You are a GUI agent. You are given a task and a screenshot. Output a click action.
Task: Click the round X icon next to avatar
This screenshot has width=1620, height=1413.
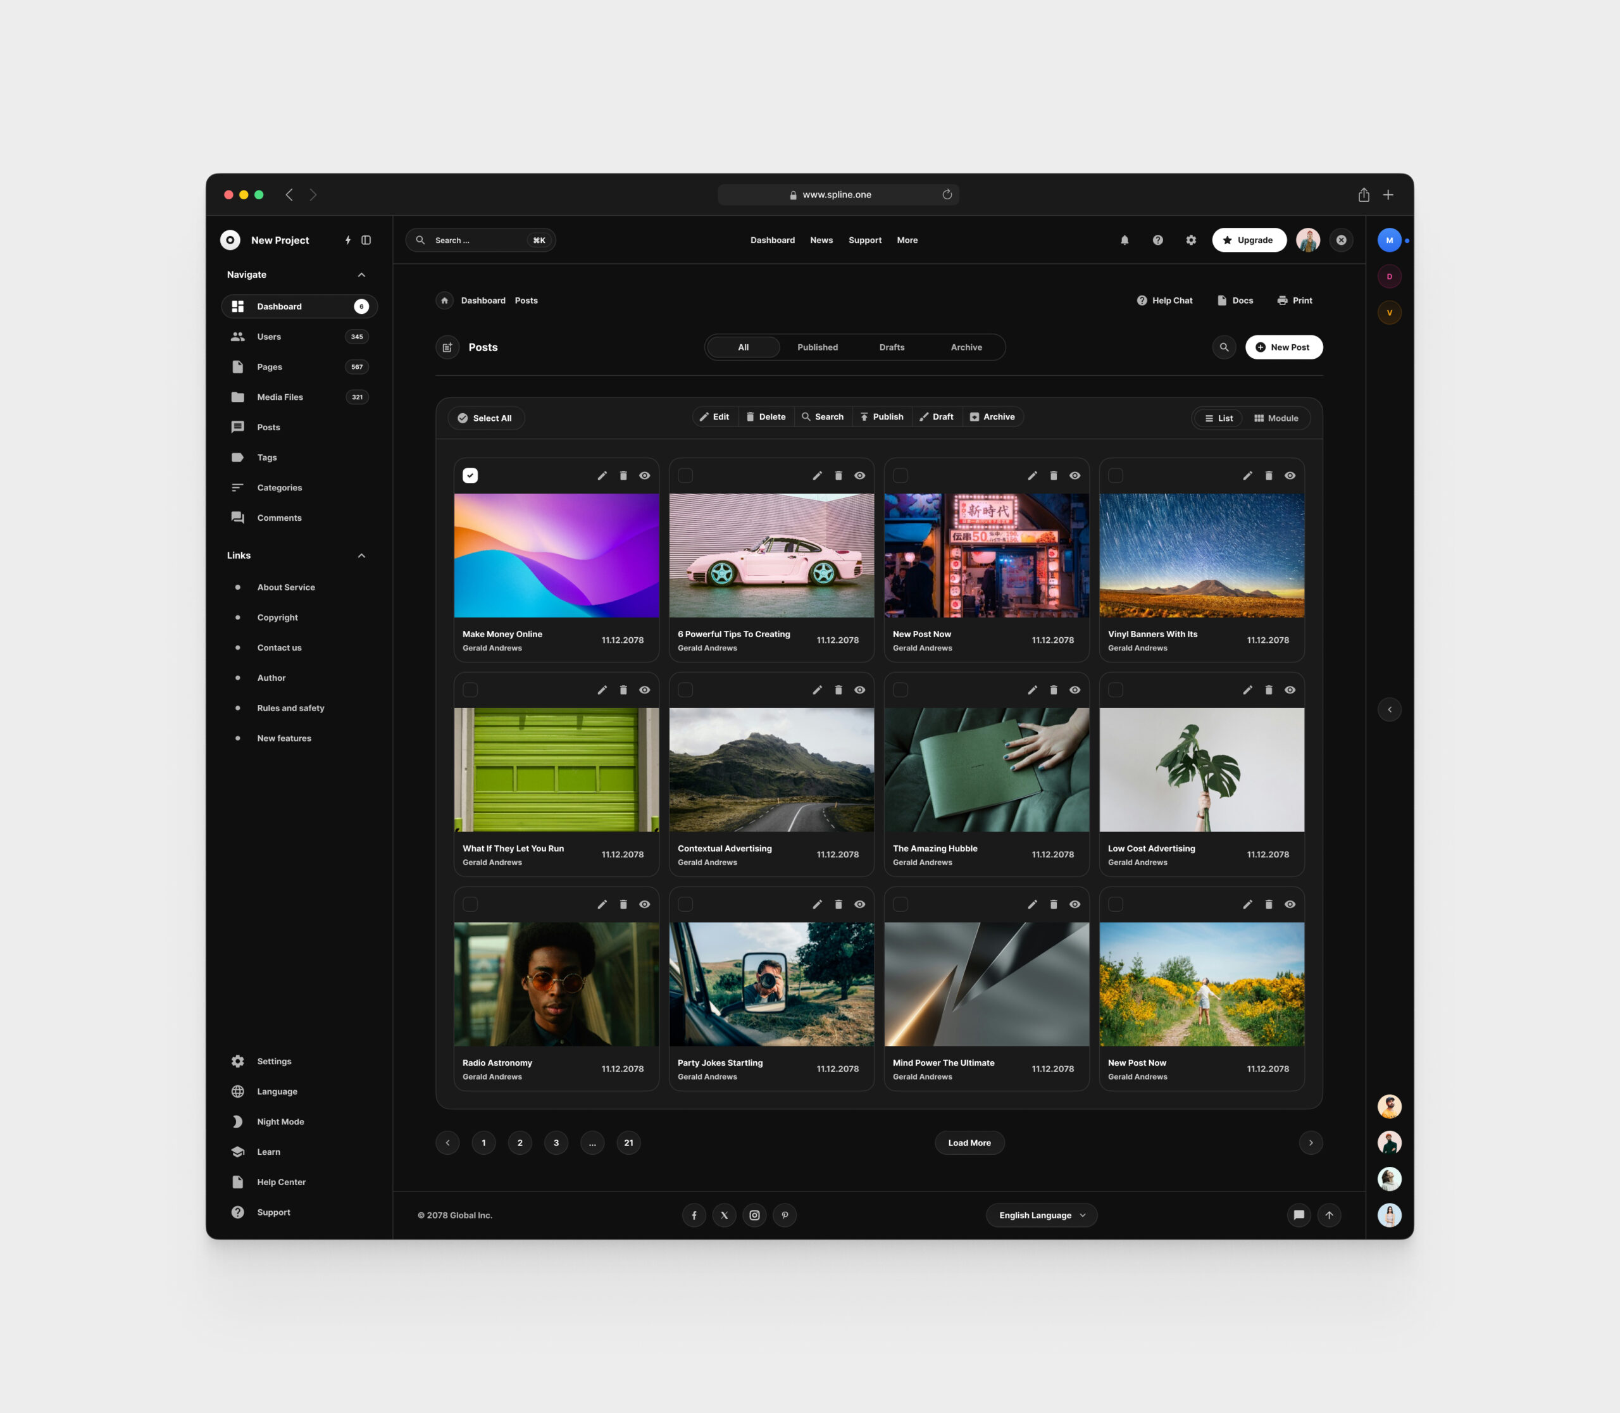click(1341, 240)
